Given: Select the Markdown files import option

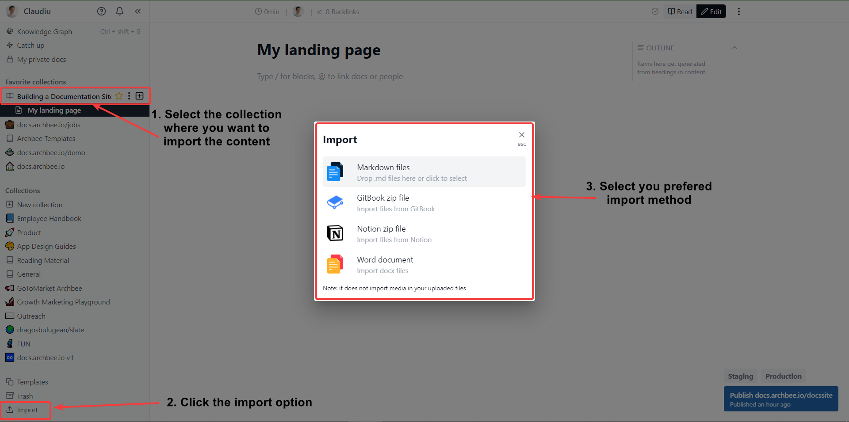Looking at the screenshot, I should [x=424, y=172].
